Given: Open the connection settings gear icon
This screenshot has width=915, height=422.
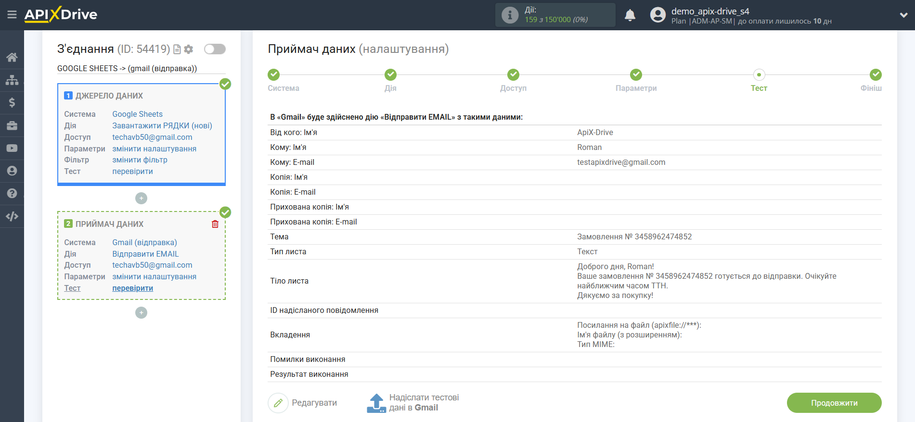Looking at the screenshot, I should (189, 49).
